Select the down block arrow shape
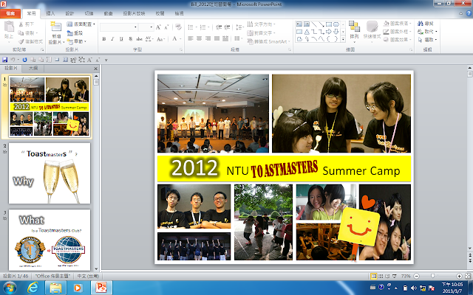Viewport: 473px width, 295px height. (x=336, y=32)
